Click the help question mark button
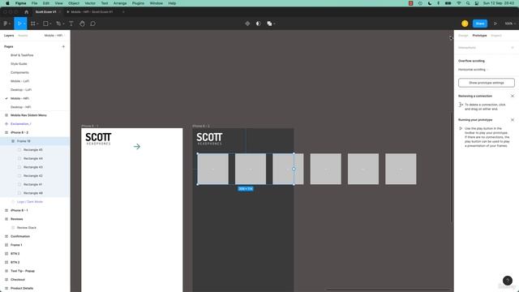 click(x=508, y=281)
